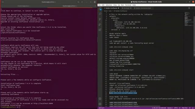Open the Run menu
Image resolution: width=195 pixels, height=109 pixels.
[122, 5]
